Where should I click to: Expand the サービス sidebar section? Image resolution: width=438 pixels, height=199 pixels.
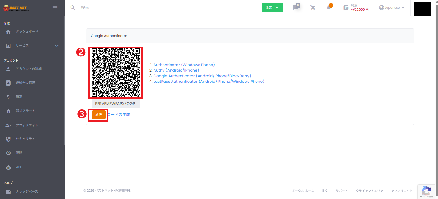[56, 45]
